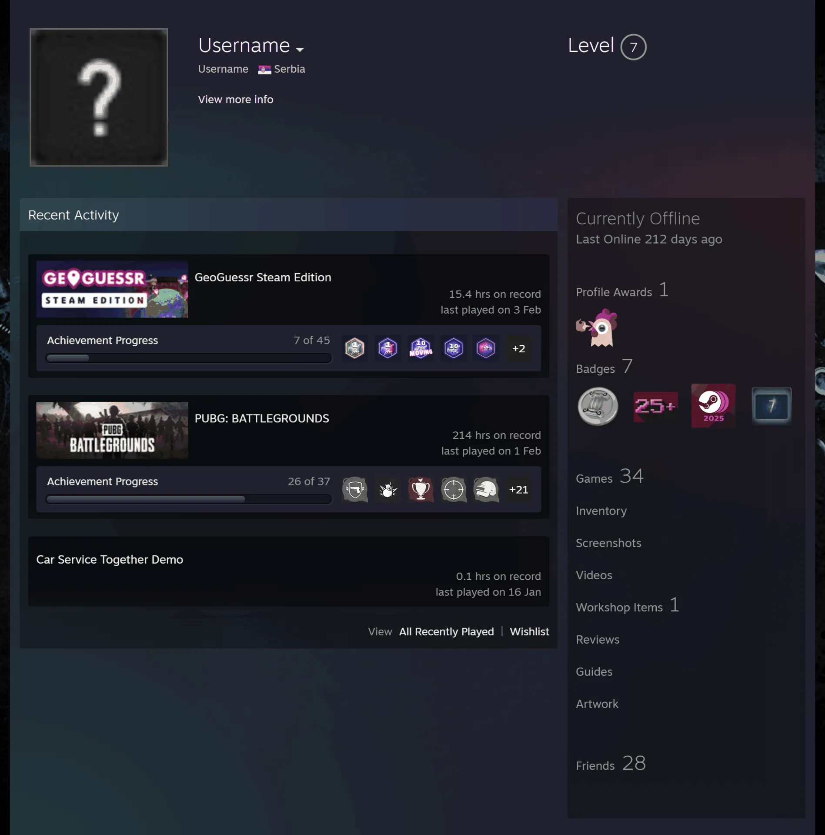This screenshot has width=825, height=835.
Task: Click the PUBG shield with pistol achievement icon
Action: tap(354, 489)
